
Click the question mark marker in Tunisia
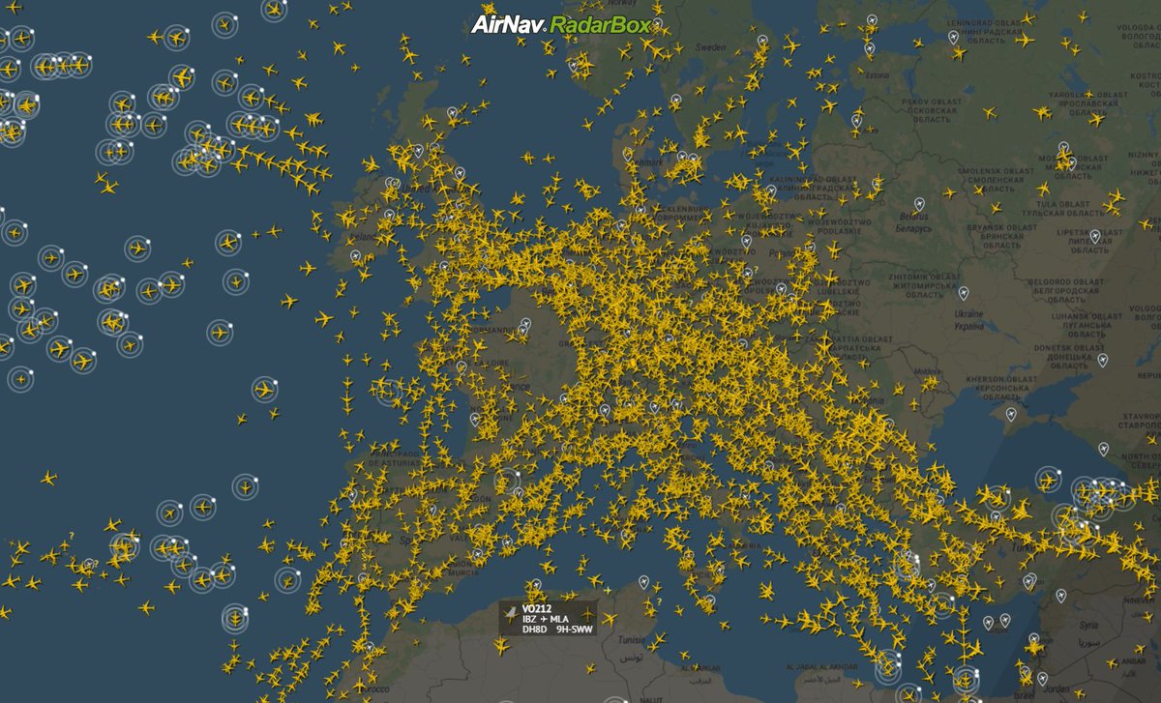pyautogui.click(x=658, y=602)
